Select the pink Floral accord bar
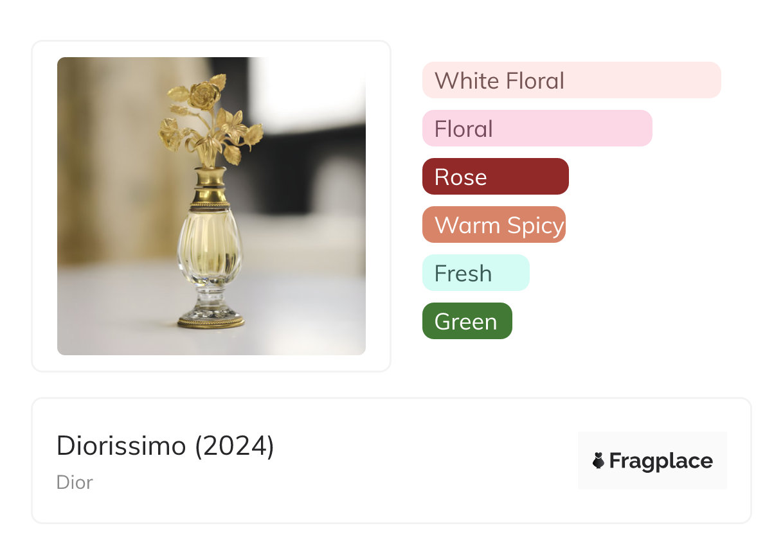This screenshot has width=783, height=555. [537, 128]
